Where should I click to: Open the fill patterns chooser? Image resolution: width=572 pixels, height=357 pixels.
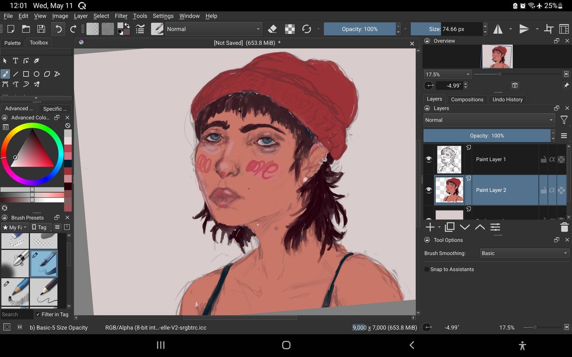tap(108, 29)
